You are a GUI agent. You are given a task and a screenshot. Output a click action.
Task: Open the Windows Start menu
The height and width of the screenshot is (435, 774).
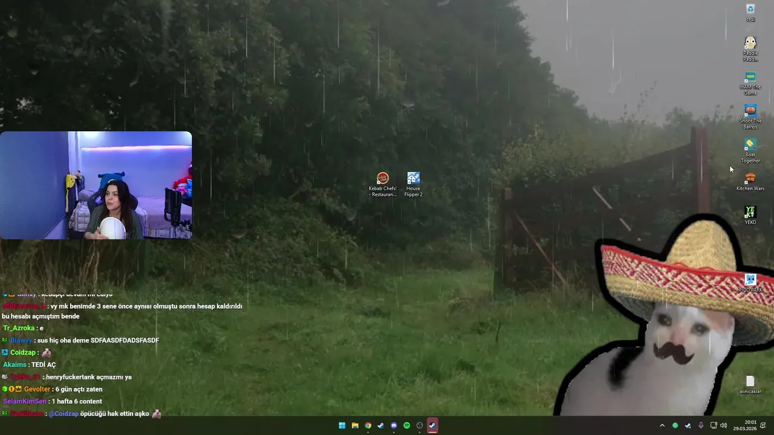(342, 425)
